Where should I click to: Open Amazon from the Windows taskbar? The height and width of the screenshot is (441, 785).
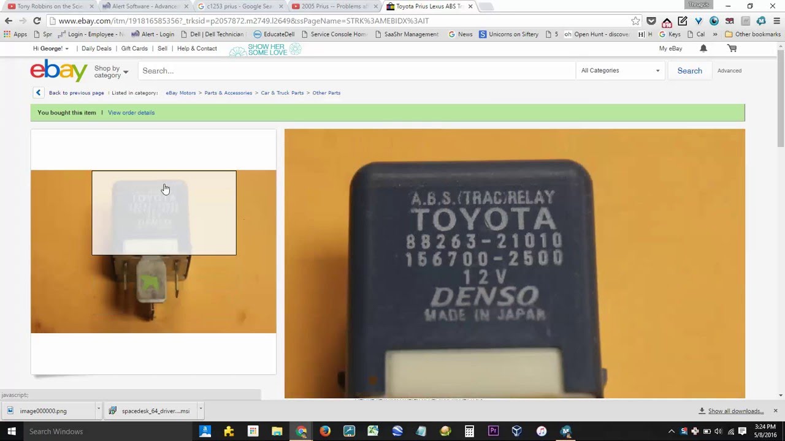pyautogui.click(x=205, y=431)
